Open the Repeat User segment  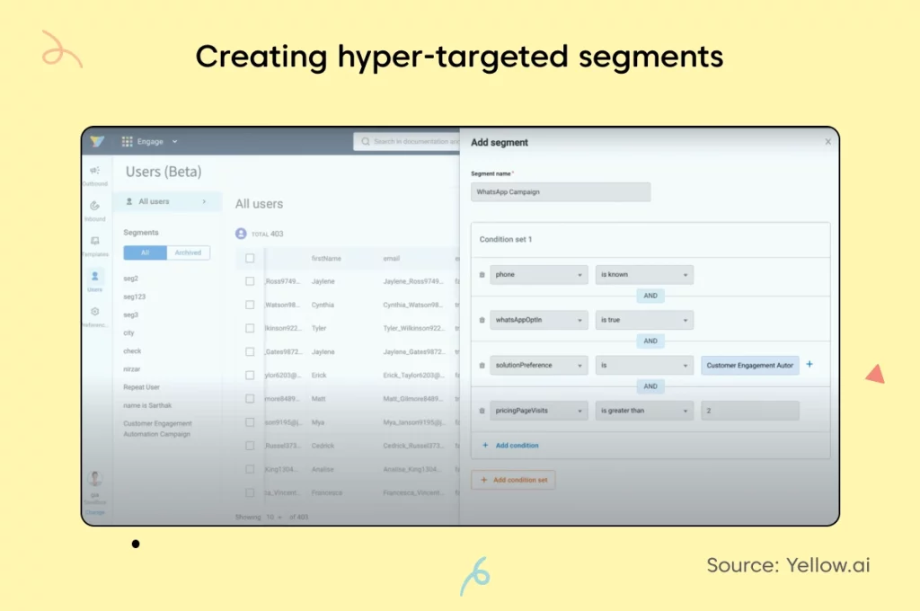tap(141, 387)
